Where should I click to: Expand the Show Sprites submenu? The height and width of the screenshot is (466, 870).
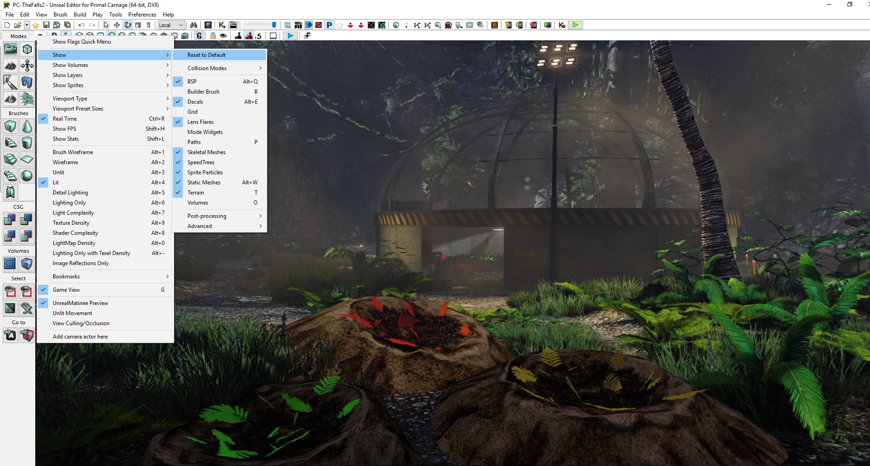(x=105, y=85)
